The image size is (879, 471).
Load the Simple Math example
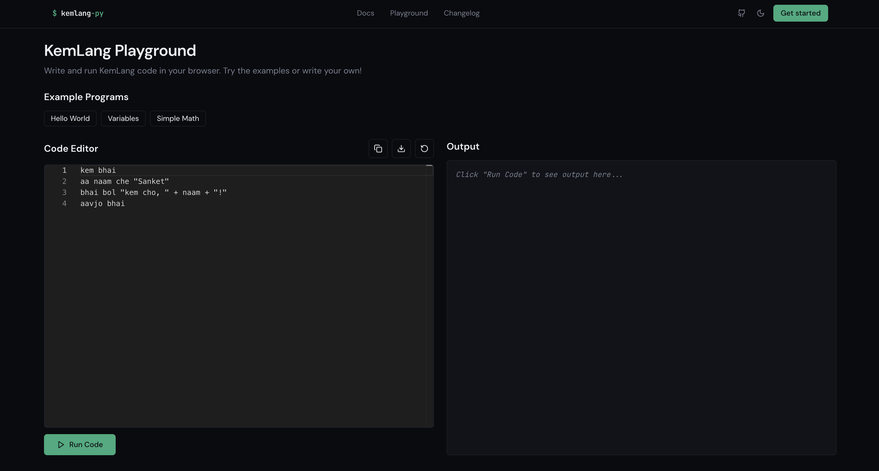point(178,118)
